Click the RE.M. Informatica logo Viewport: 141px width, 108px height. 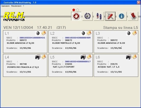(14, 16)
